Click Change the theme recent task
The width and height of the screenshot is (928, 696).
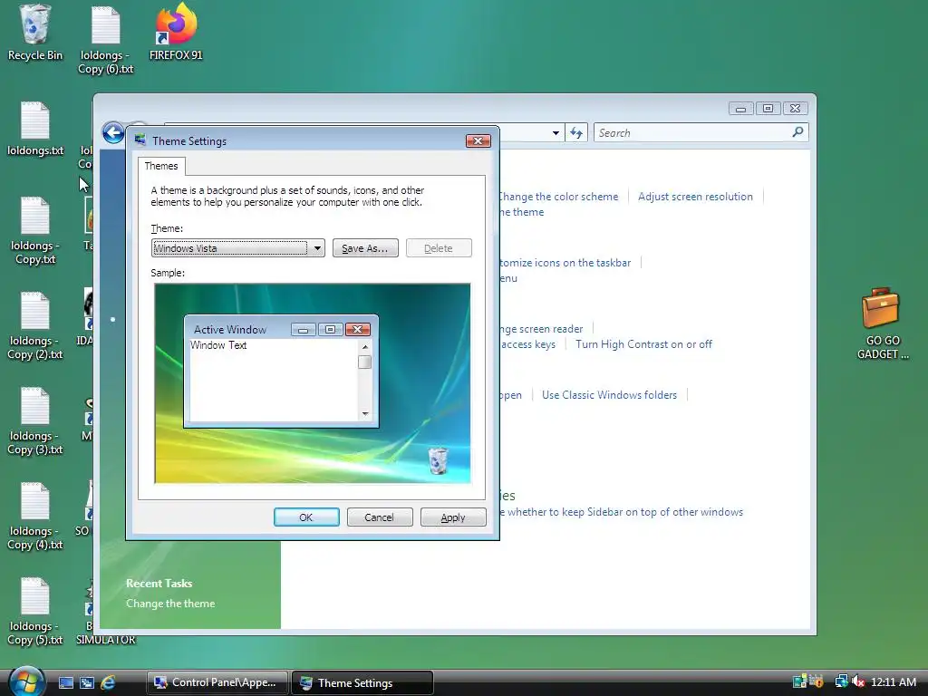[x=170, y=603]
